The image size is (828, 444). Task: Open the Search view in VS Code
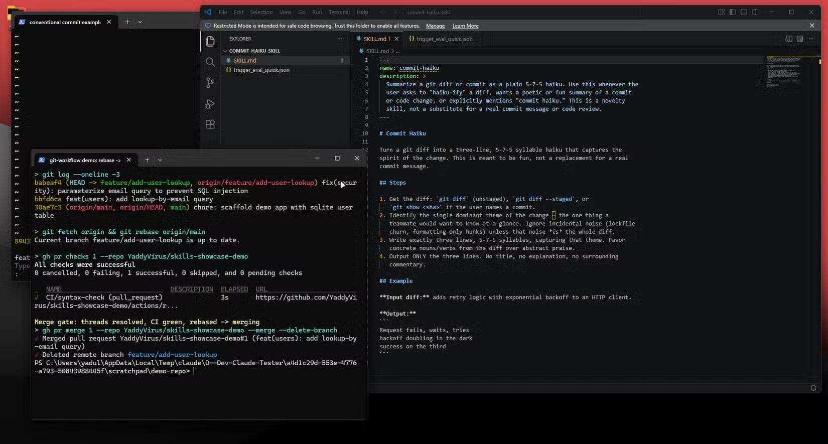coord(210,62)
